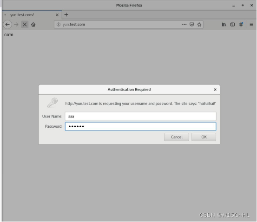257x222 pixels.
Task: Save page to Pocket icon
Action: [192, 25]
